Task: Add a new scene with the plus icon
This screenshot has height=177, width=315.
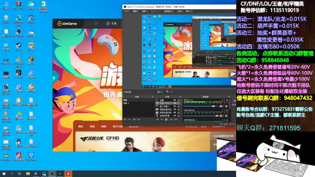Action: 125,120
